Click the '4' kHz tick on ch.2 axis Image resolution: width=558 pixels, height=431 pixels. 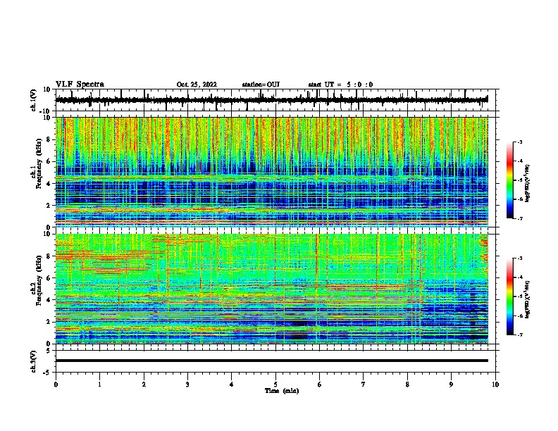(49, 300)
